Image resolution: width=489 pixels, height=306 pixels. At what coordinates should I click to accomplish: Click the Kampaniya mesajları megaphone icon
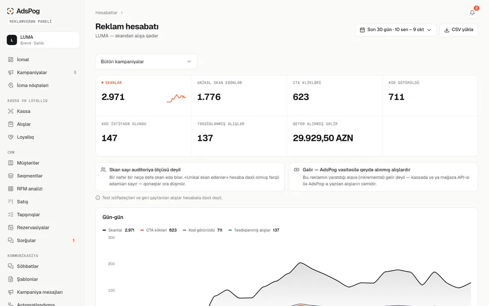[11, 292]
